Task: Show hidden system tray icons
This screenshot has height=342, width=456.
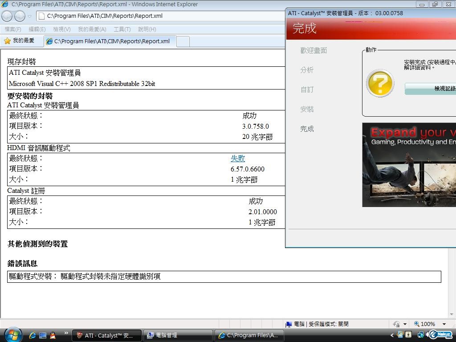Action: click(392, 335)
